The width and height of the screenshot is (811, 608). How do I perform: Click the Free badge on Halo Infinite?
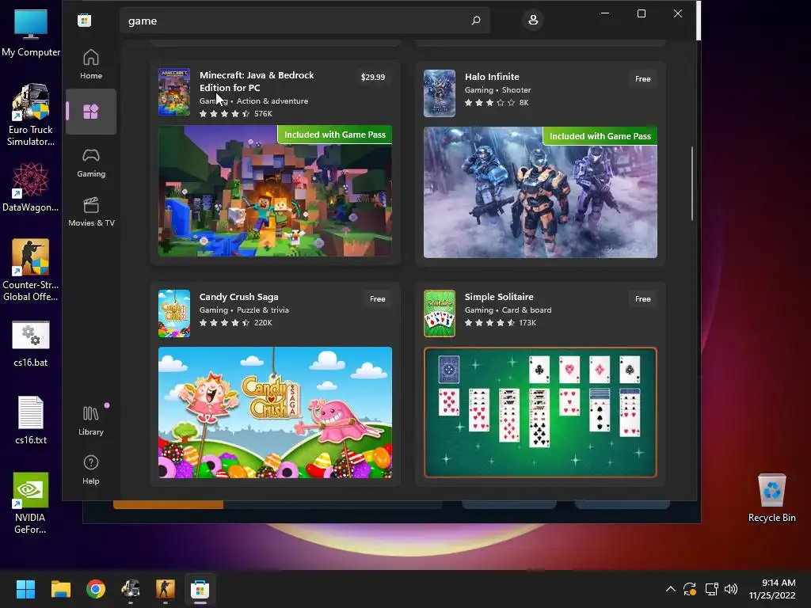tap(643, 78)
